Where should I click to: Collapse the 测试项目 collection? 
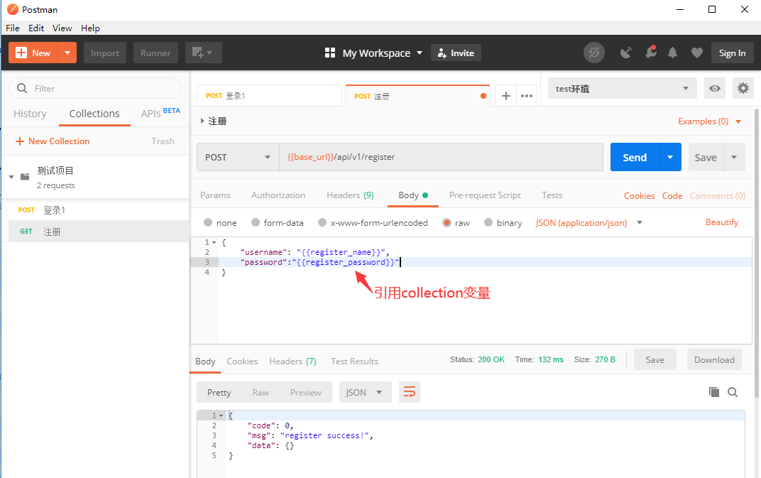tap(11, 178)
